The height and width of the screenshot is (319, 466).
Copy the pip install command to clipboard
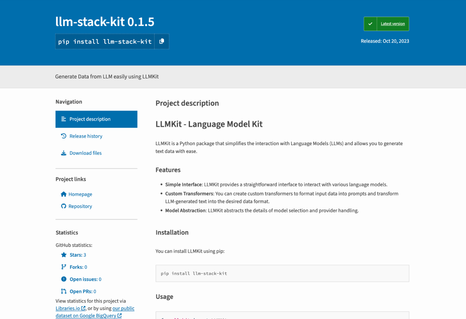[162, 41]
